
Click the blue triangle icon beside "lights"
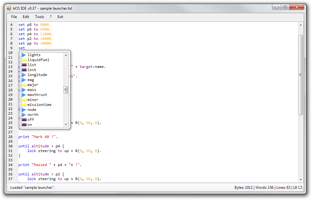[x=24, y=55]
